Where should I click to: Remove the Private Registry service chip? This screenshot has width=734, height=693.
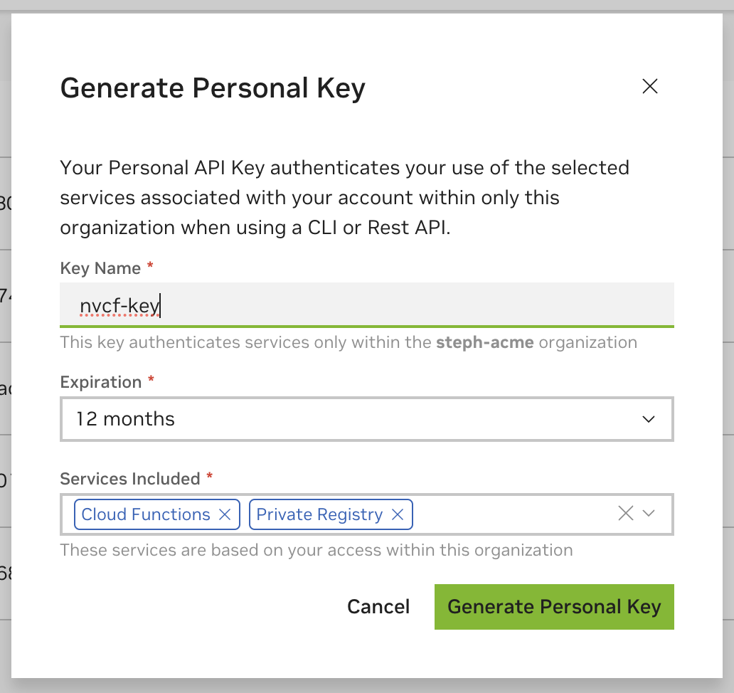coord(398,514)
